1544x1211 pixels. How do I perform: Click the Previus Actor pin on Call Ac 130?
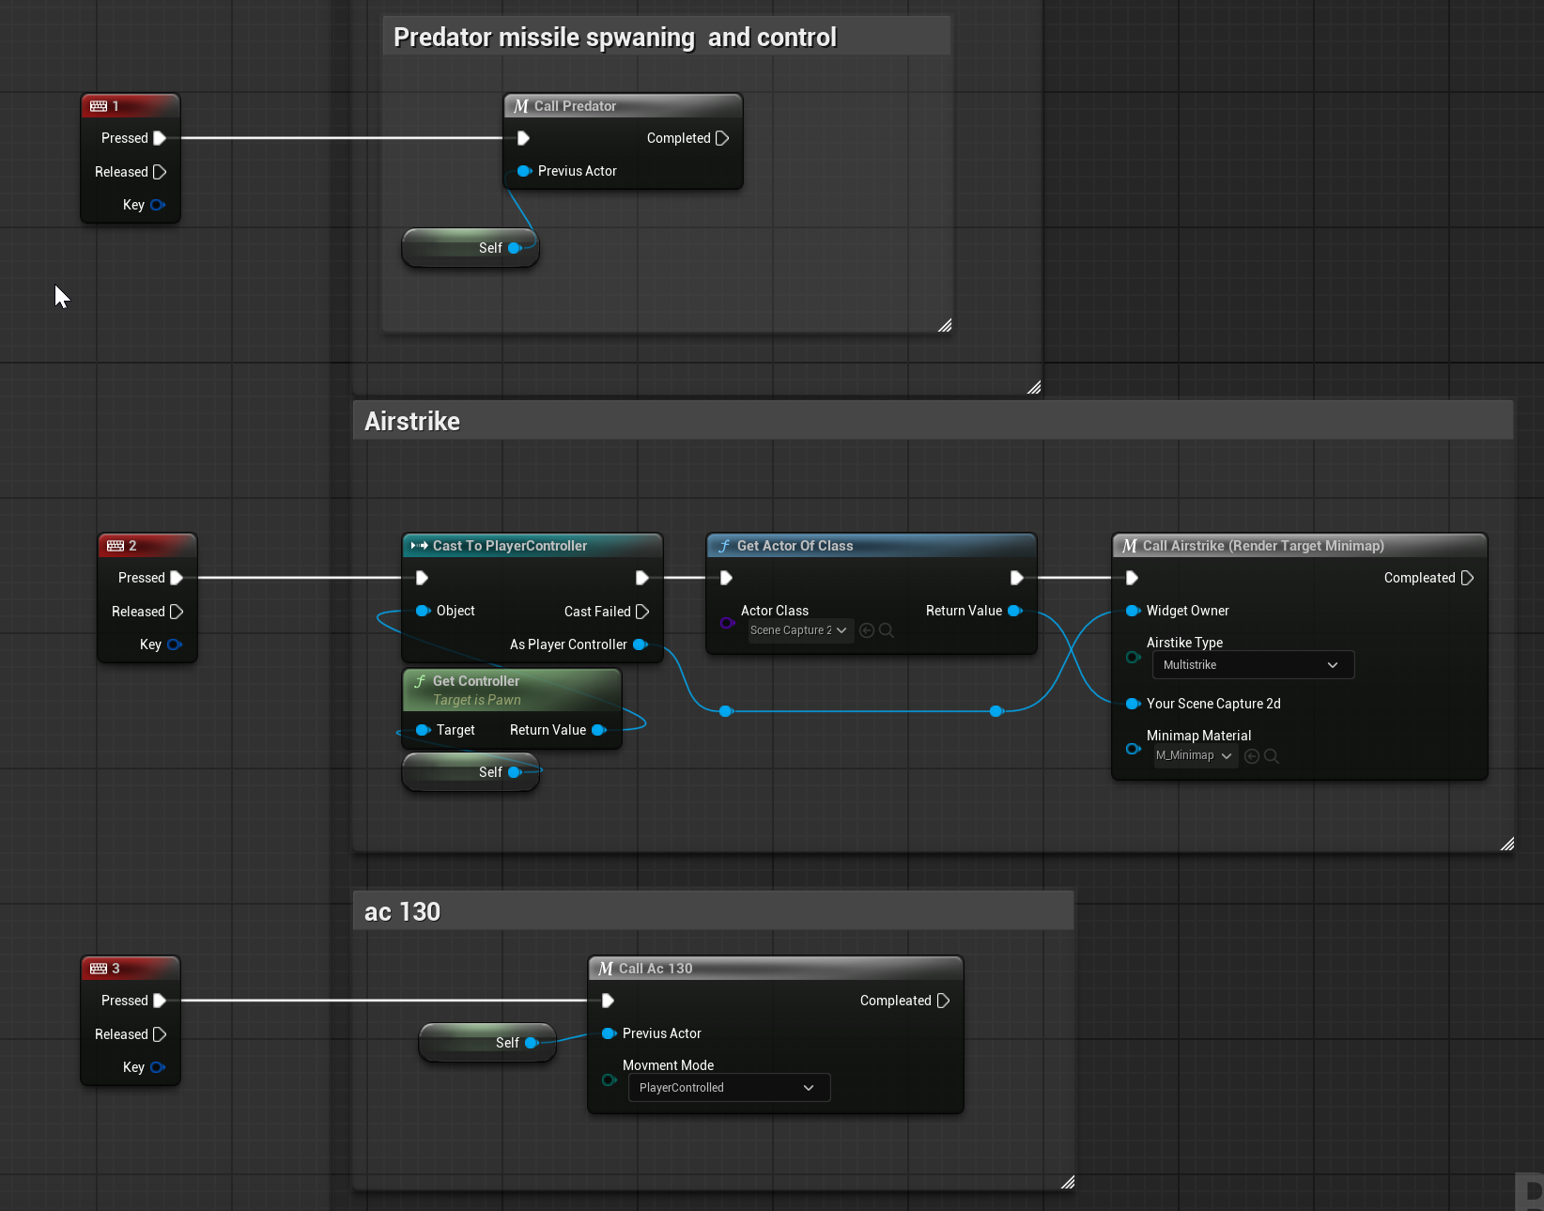[x=609, y=1033]
